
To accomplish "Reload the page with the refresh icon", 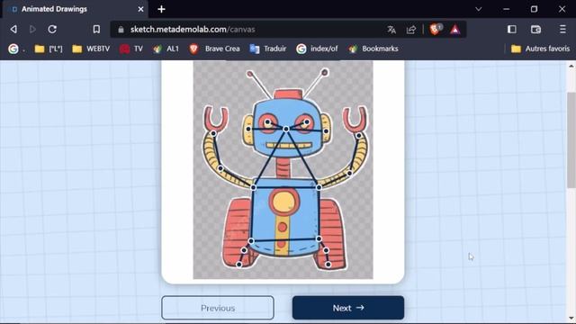I will [x=52, y=29].
